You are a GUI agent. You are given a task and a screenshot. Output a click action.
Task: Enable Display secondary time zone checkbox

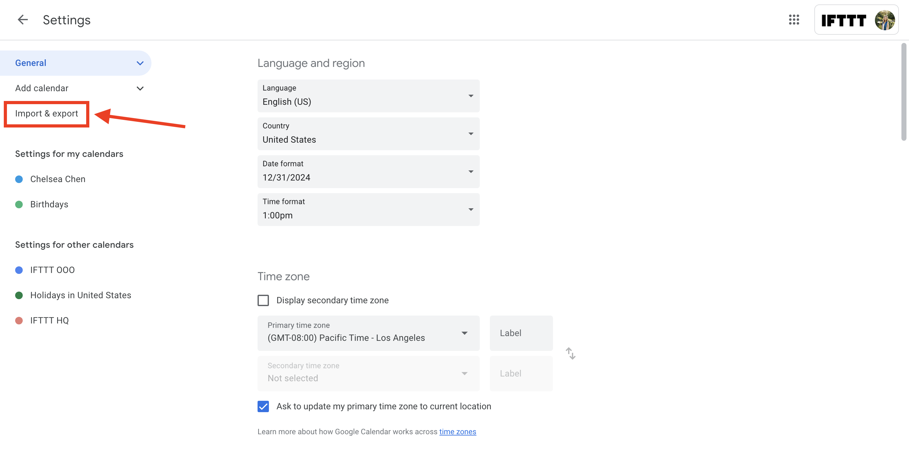(263, 300)
